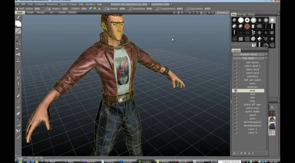295x163 pixels.
Task: Toggle visibility of the hair layer
Action: [x=236, y=97]
